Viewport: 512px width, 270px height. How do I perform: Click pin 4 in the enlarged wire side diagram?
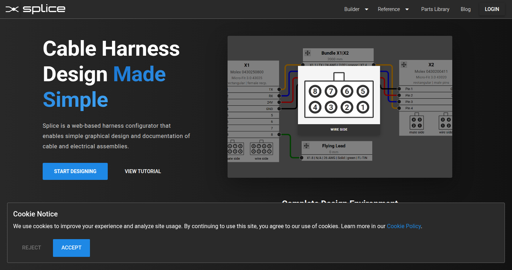click(315, 107)
